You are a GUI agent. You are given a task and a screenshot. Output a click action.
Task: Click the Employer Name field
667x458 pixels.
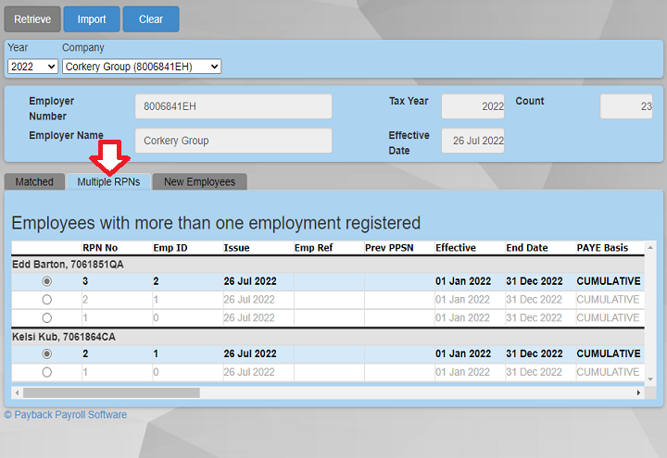[x=233, y=141]
